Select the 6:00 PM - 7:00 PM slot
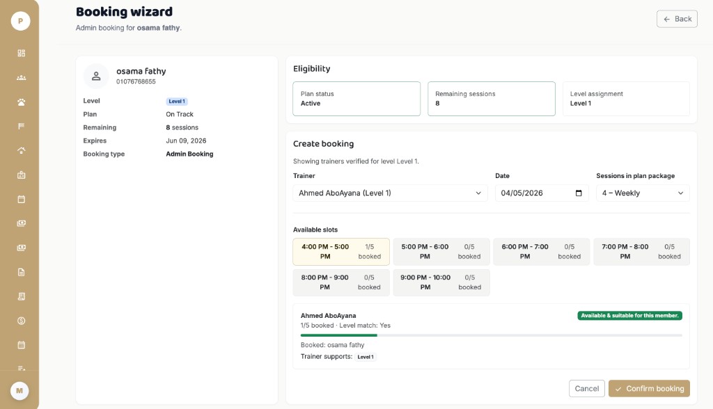Screen dimensions: 713x409 (x=541, y=252)
